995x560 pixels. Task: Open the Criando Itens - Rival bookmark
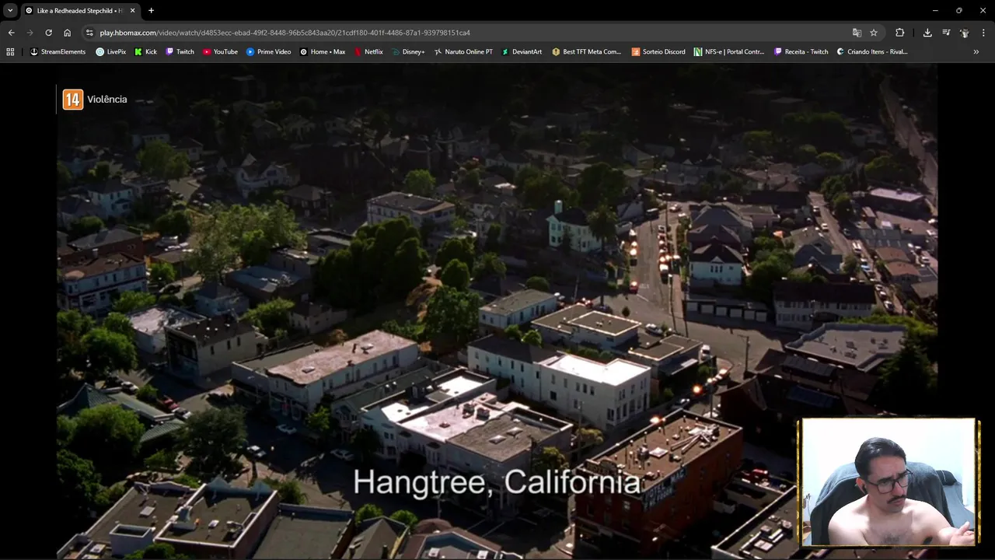872,52
